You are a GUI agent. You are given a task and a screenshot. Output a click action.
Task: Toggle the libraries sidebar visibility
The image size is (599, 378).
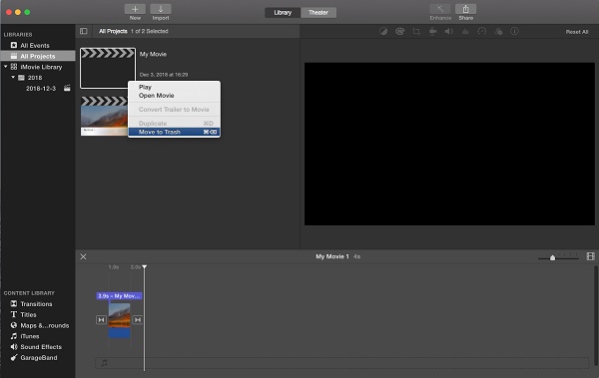(x=84, y=31)
